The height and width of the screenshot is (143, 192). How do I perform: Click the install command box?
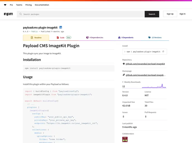tap(145, 52)
